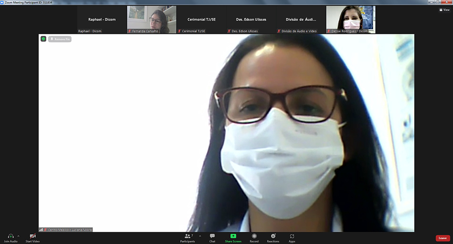The width and height of the screenshot is (453, 244).
Task: Open the Reactions menu
Action: [273, 236]
